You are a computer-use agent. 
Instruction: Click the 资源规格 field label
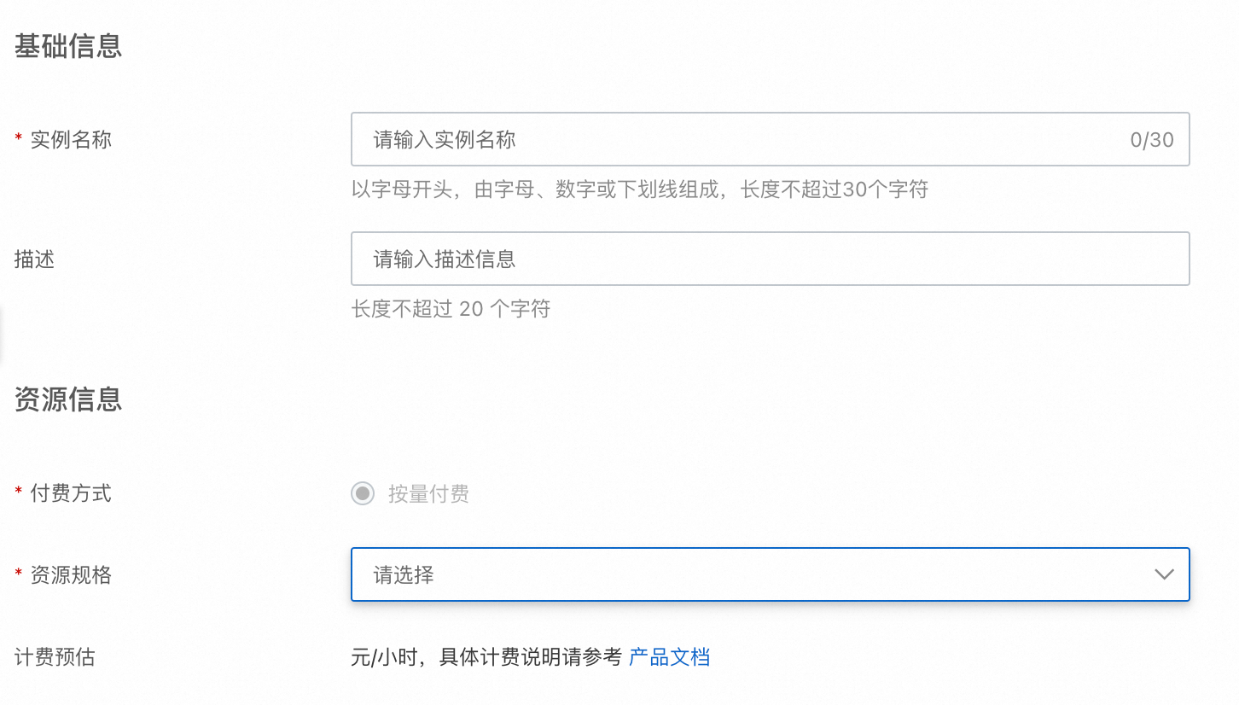(71, 575)
